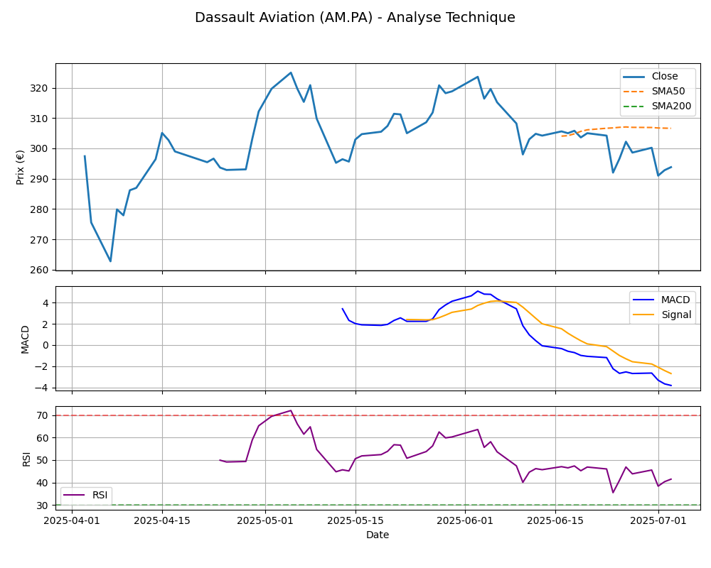Click the vertical "RSI" y-axis label
This screenshot has width=711, height=568.
pyautogui.click(x=26, y=459)
